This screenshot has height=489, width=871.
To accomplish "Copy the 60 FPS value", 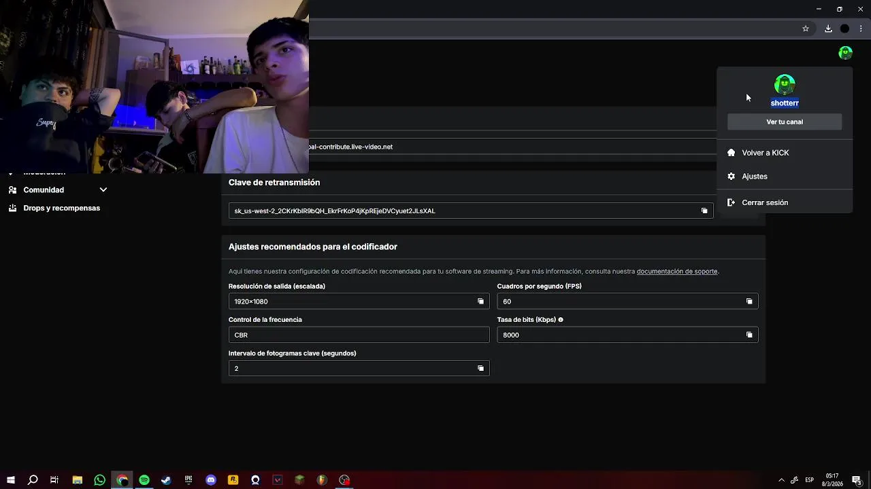I will pos(749,302).
